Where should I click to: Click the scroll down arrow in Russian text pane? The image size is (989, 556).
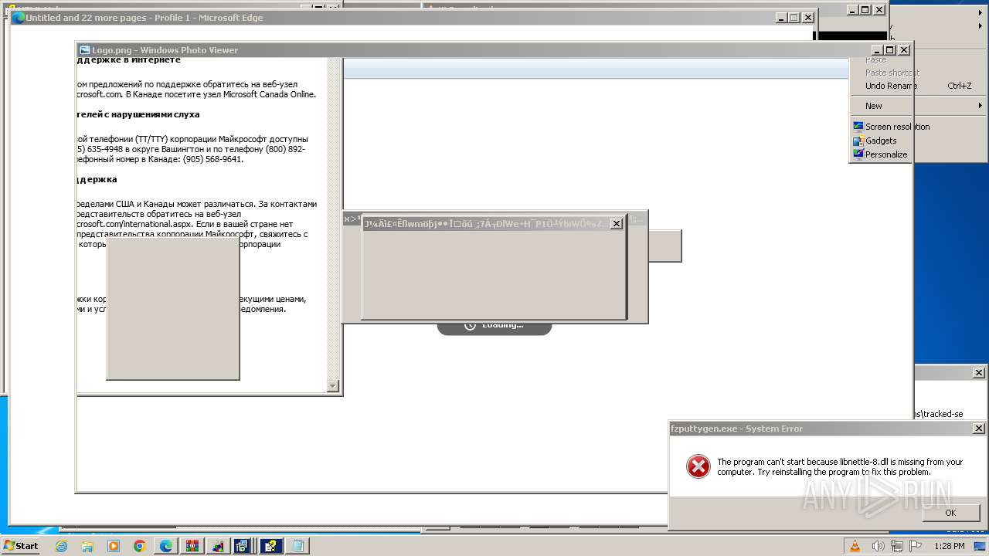333,386
